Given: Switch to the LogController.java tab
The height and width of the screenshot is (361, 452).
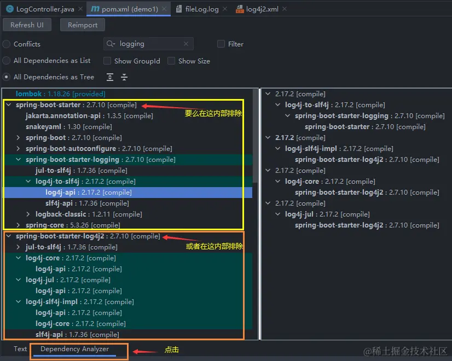Looking at the screenshot, I should [45, 9].
